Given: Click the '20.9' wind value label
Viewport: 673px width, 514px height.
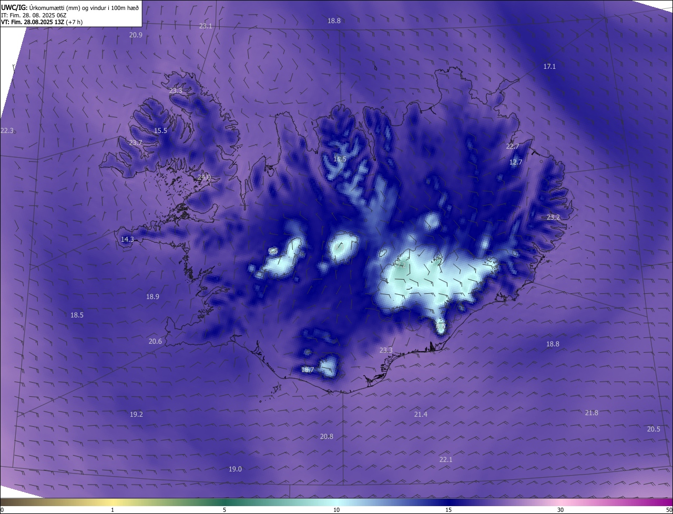Looking at the screenshot, I should tap(136, 35).
